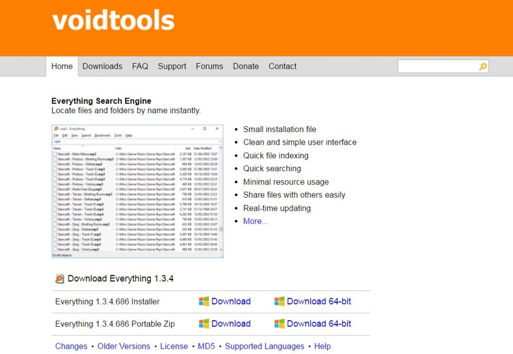Visit the Forums page
Image resolution: width=513 pixels, height=354 pixels.
[209, 67]
